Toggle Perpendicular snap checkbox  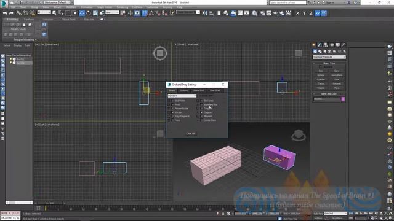(172, 109)
